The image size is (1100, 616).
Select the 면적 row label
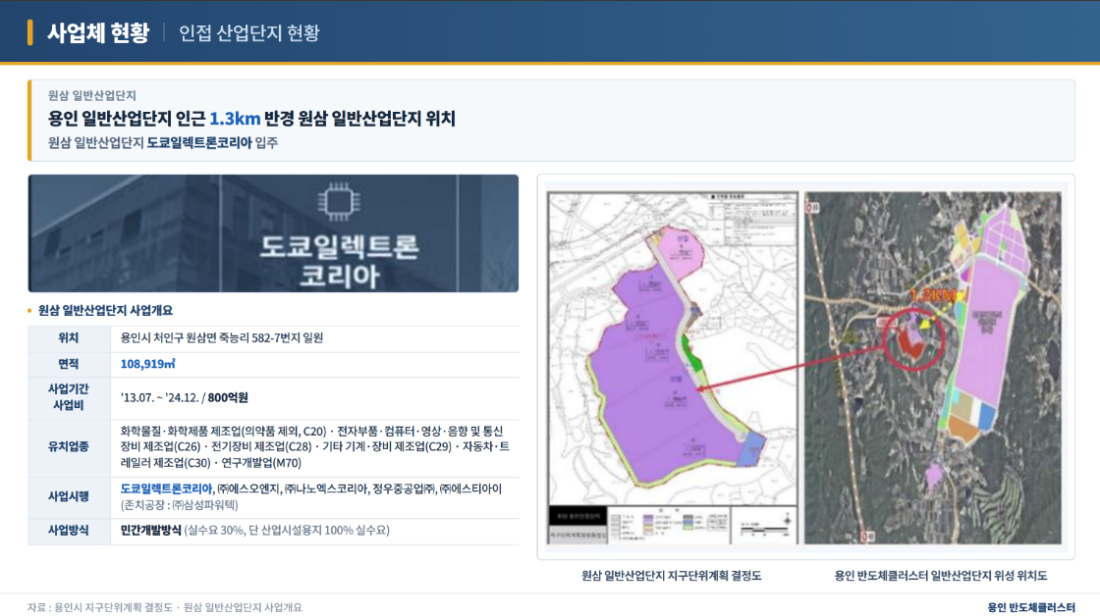tap(68, 364)
